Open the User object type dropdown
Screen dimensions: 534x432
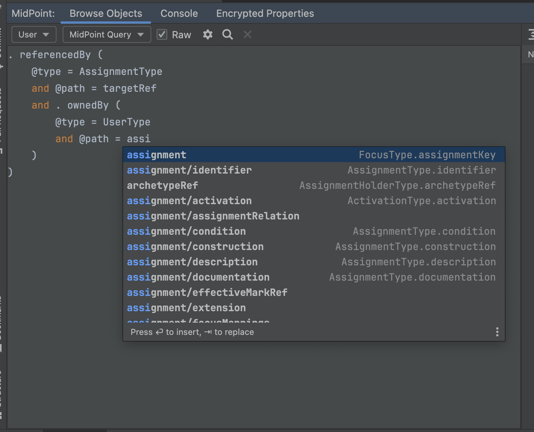click(34, 34)
